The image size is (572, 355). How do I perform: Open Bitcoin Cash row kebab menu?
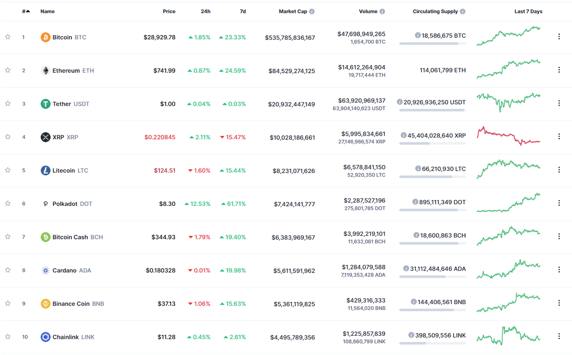tap(559, 236)
